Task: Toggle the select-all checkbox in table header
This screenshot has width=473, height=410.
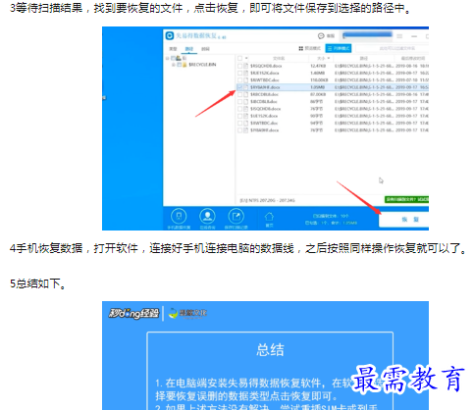Action: coord(239,58)
